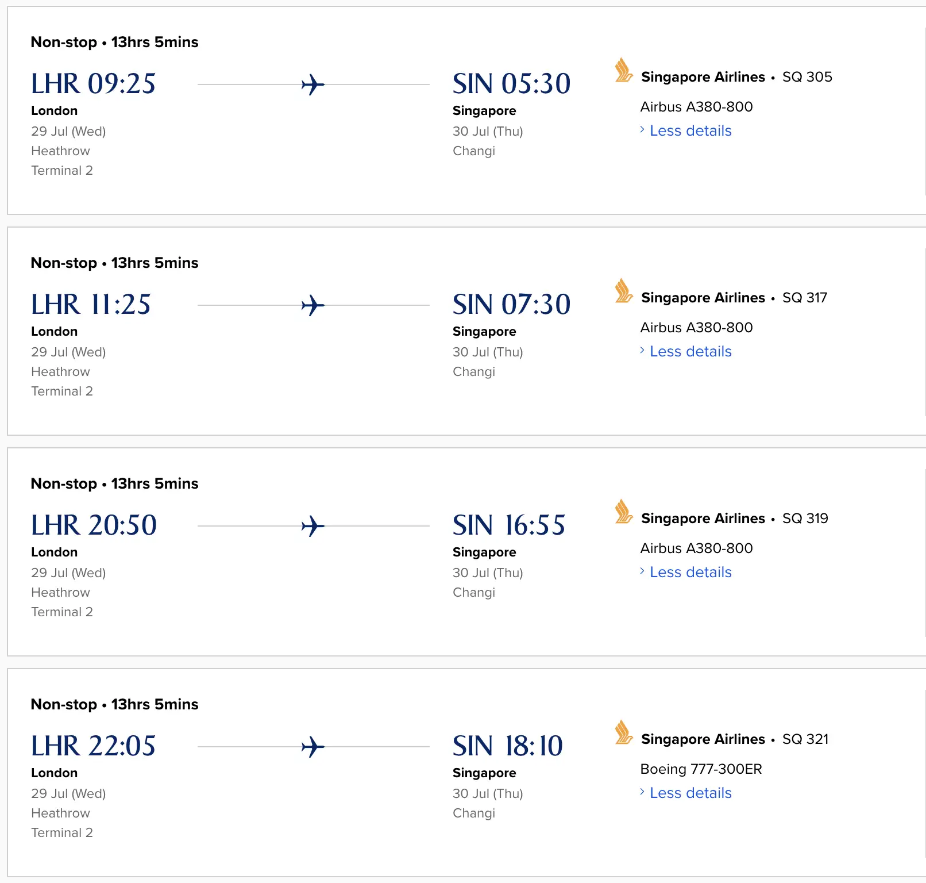Collapse details using the chevron under SQ 317
This screenshot has height=883, width=926.
tap(642, 351)
